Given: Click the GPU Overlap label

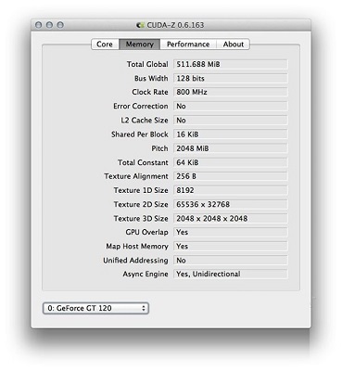Looking at the screenshot, I should [x=147, y=232].
